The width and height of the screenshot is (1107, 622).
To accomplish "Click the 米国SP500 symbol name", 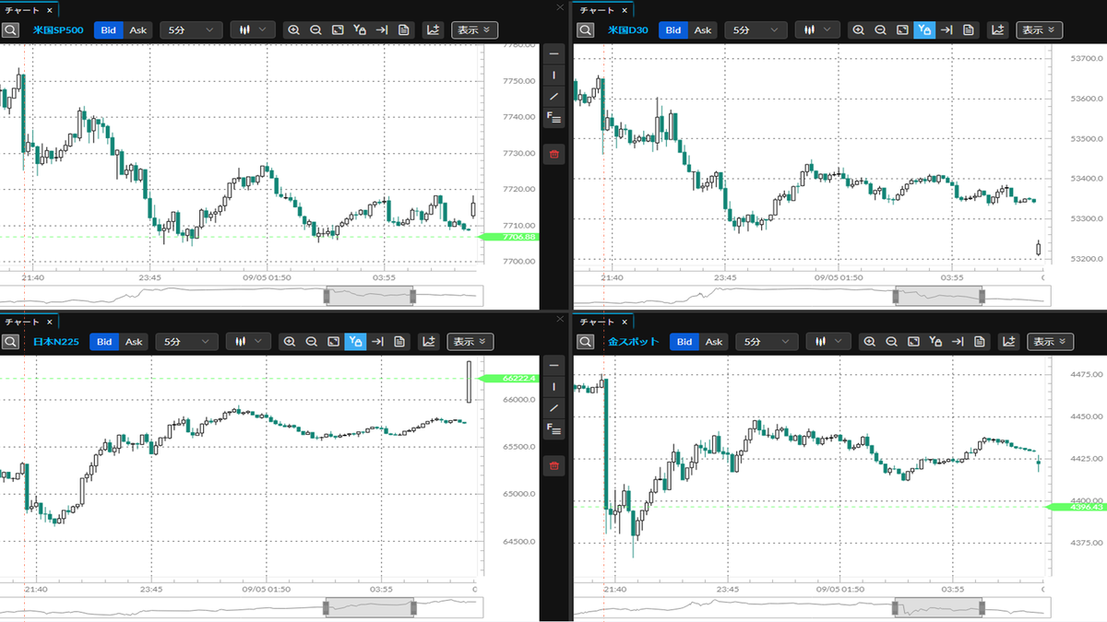I will (57, 29).
